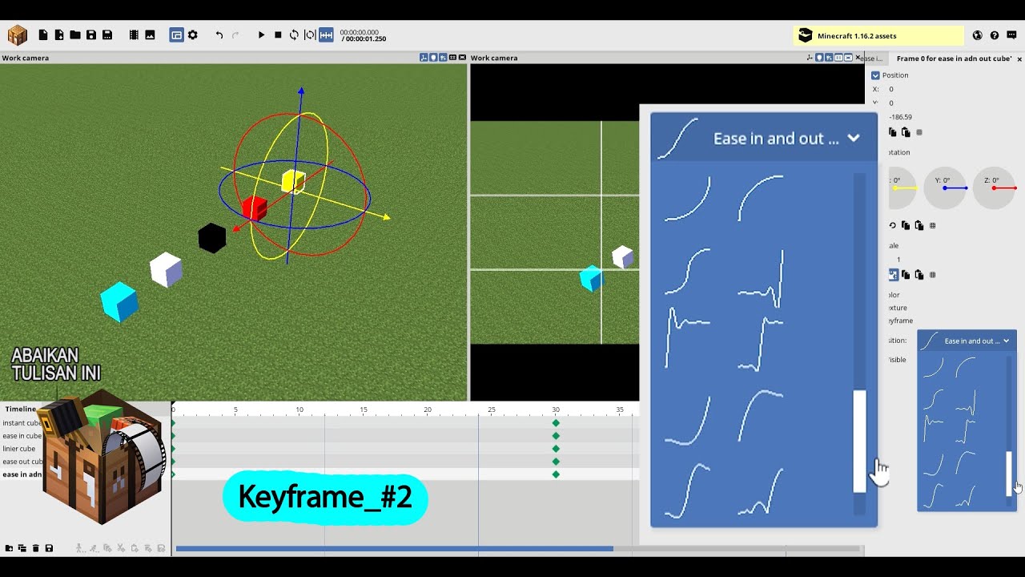The height and width of the screenshot is (577, 1025).
Task: Select the 'instant cube' timeline row
Action: pos(22,423)
